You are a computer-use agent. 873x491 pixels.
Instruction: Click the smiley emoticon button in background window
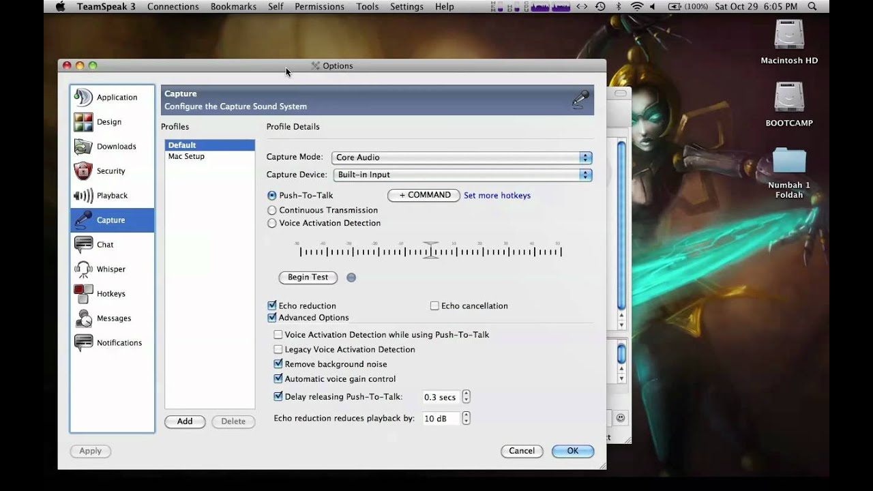coord(621,417)
